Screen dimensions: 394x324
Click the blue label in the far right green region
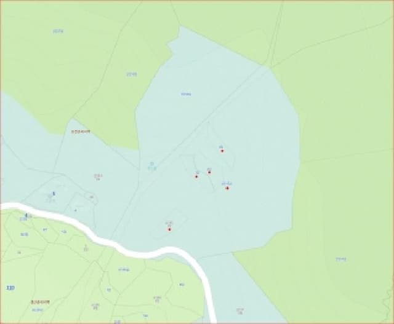[x=340, y=259]
